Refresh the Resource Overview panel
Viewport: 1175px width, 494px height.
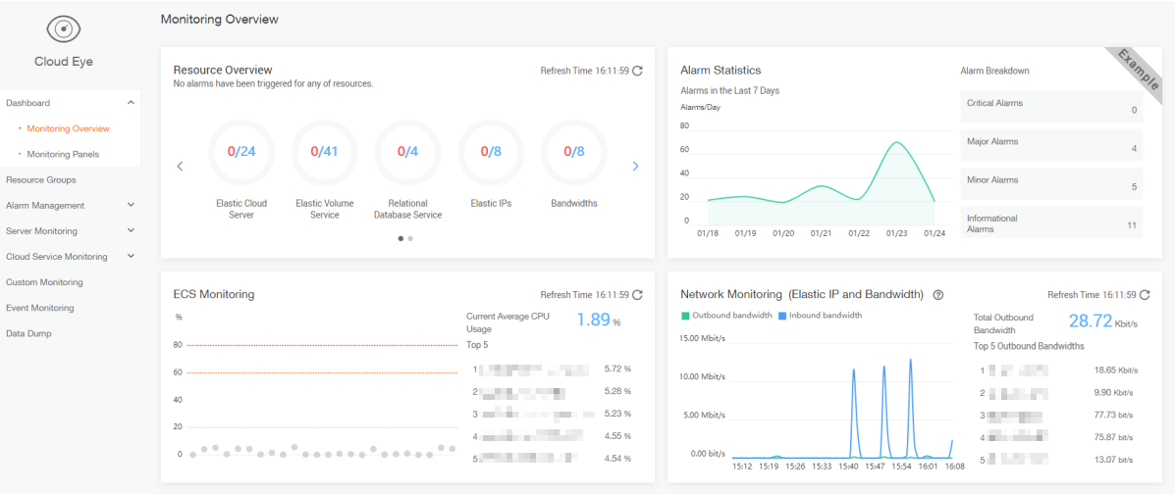637,71
